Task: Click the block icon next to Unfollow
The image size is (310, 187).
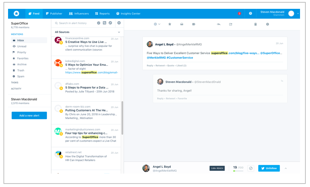Action: pyautogui.click(x=251, y=168)
